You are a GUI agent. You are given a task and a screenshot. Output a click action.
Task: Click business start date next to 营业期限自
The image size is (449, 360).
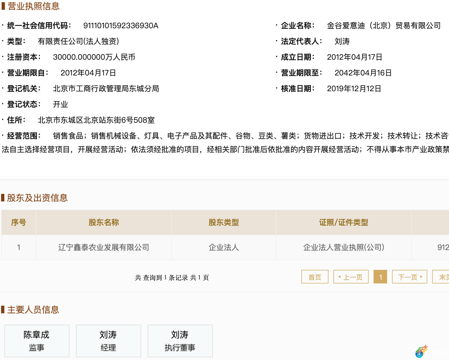(88, 73)
